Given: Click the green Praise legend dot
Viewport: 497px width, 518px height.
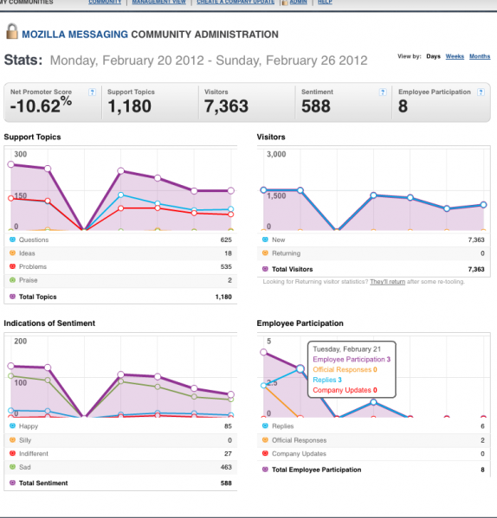Looking at the screenshot, I should pyautogui.click(x=13, y=280).
